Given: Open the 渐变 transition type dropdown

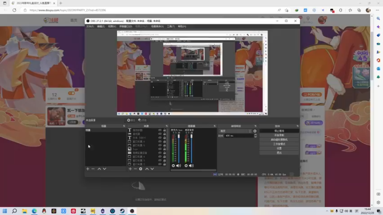Looking at the screenshot, I should point(236,131).
